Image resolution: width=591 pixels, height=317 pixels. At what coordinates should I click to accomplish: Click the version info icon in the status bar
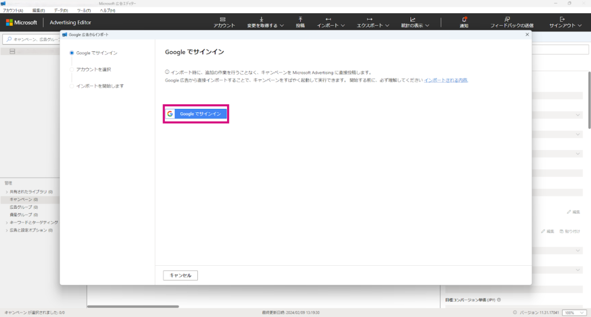click(x=515, y=313)
